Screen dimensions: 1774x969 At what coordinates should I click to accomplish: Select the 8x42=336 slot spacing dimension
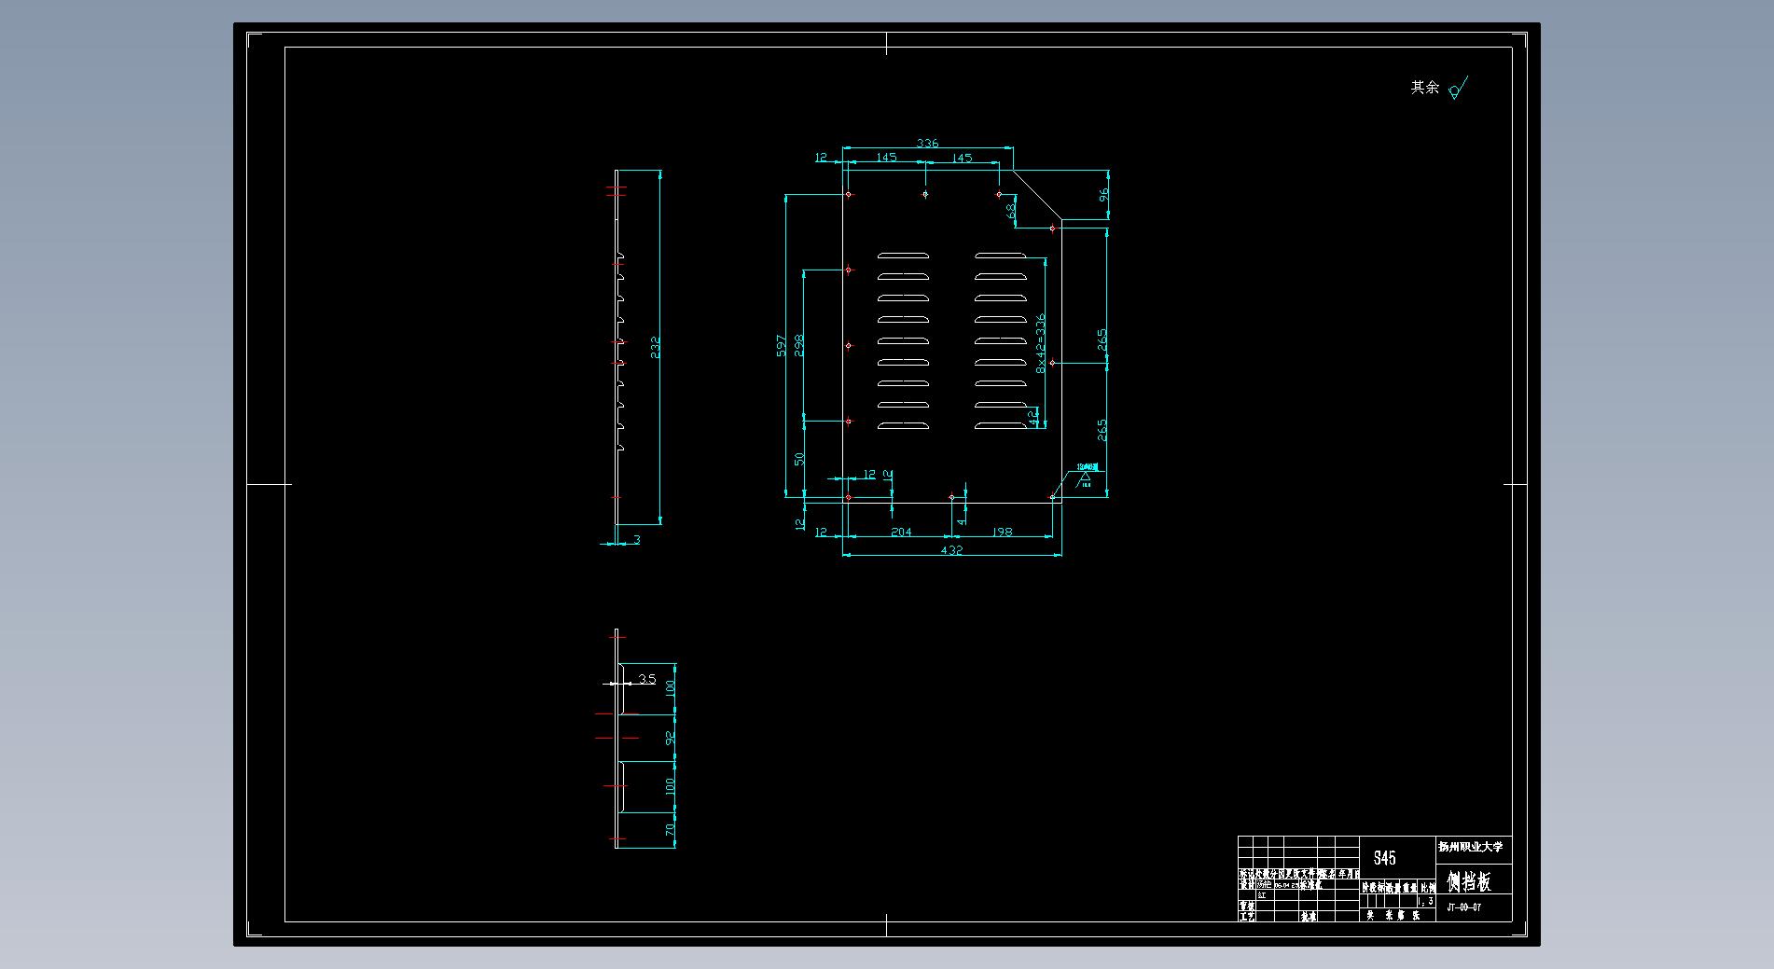(x=1041, y=343)
